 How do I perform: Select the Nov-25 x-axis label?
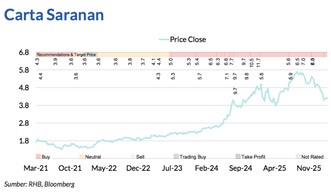309,168
